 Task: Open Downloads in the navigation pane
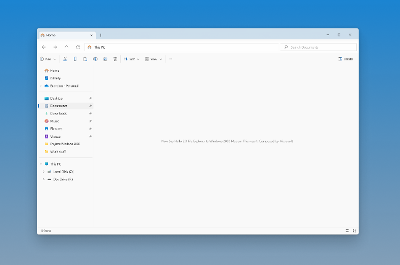[65, 114]
